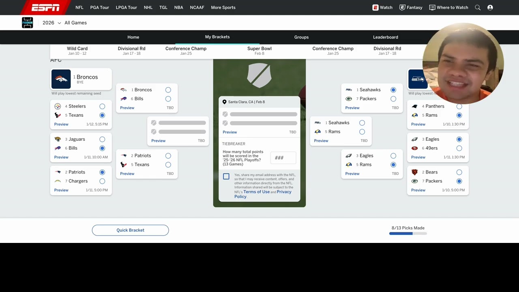Select Packers radio in Seahawks-Packers matchup
519x292 pixels.
point(393,99)
